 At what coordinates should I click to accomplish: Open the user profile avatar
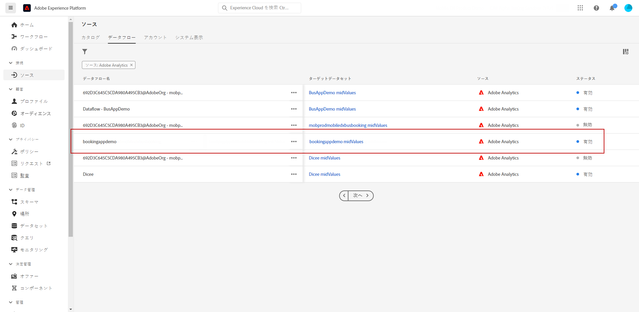pos(628,8)
